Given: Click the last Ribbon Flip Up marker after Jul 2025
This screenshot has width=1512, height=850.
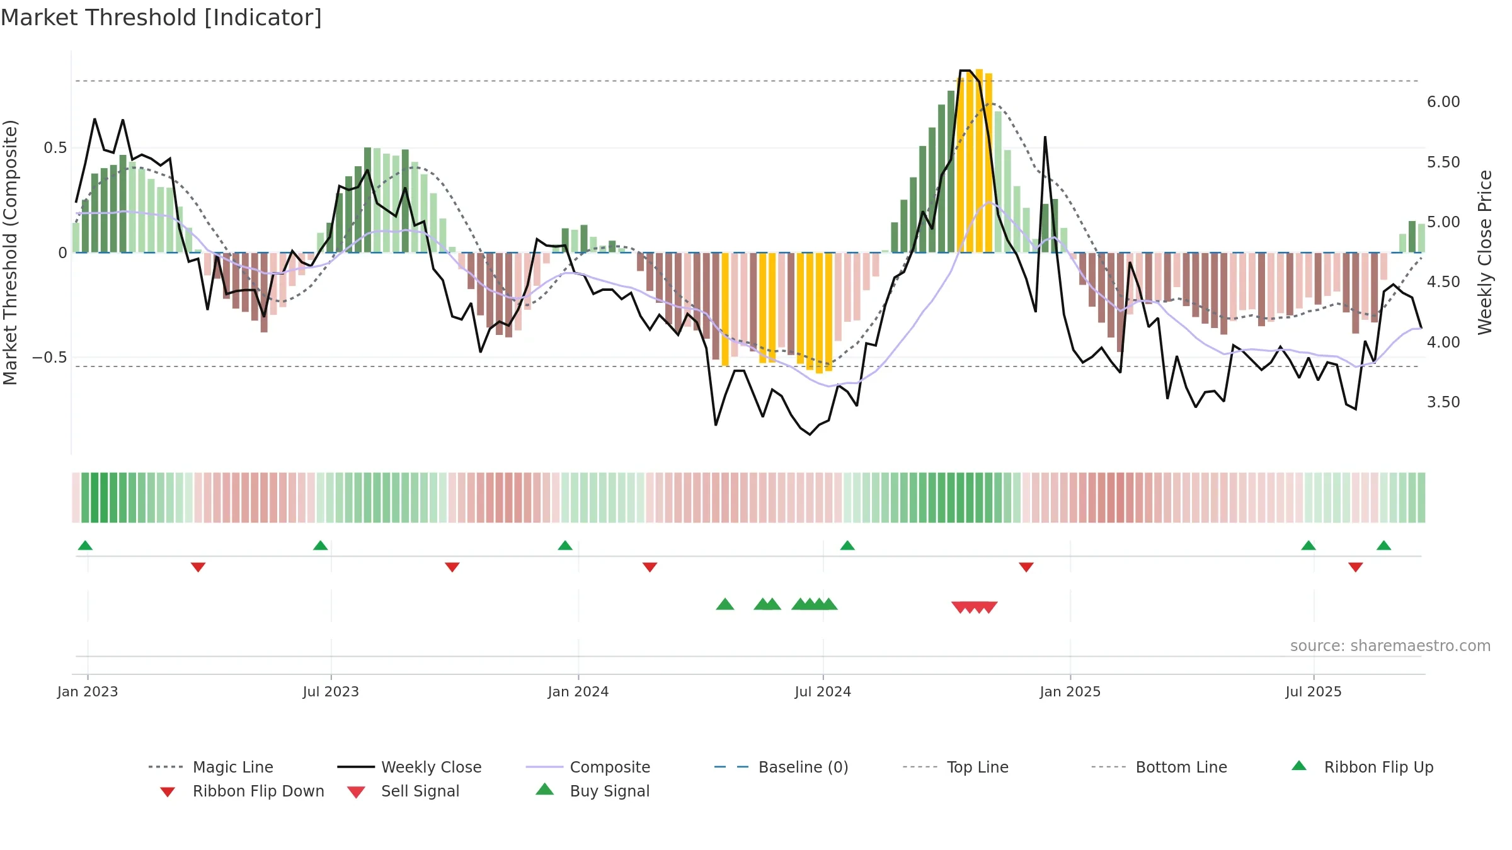Looking at the screenshot, I should pyautogui.click(x=1384, y=545).
